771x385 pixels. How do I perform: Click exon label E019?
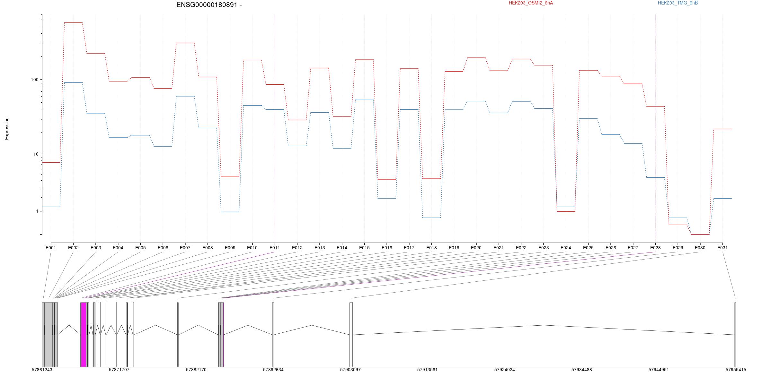coord(454,248)
